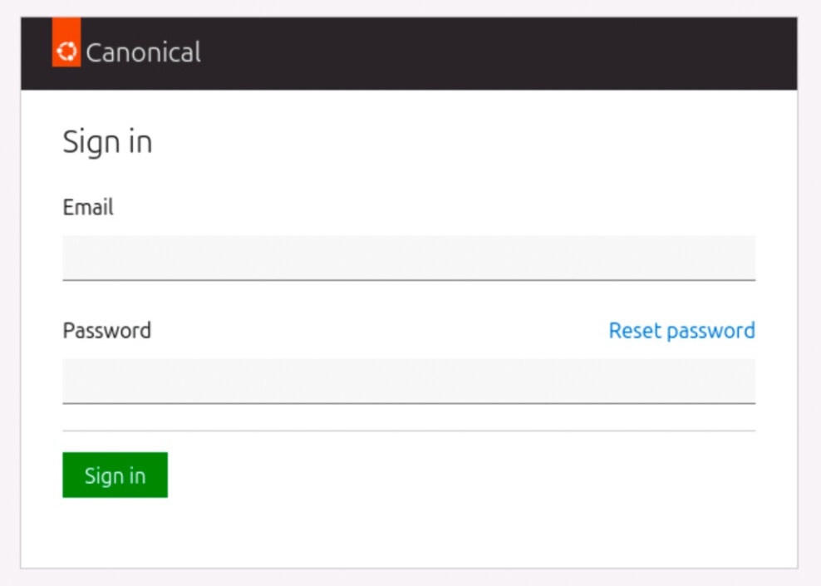821x586 pixels.
Task: Open the Reset password link
Action: (x=681, y=331)
